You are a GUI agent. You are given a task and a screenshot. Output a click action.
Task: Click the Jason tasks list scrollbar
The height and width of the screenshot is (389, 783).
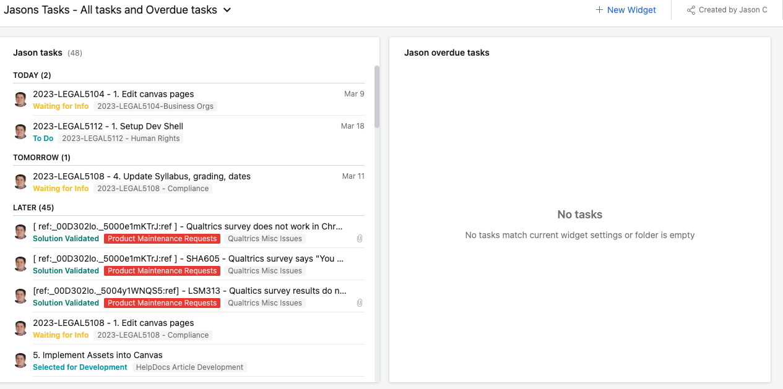pyautogui.click(x=377, y=97)
